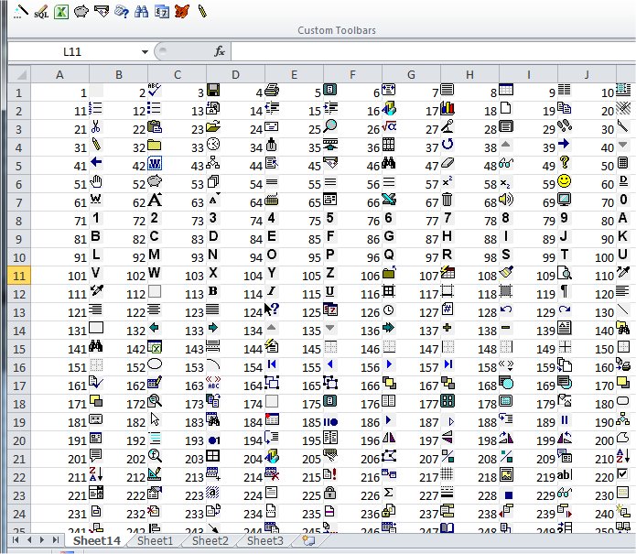The width and height of the screenshot is (636, 554).
Task: Click the select all corner button
Action: click(19, 74)
